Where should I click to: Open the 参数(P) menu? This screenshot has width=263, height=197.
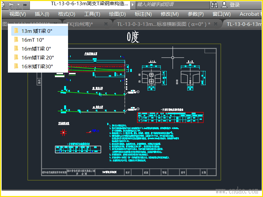coord(196,14)
